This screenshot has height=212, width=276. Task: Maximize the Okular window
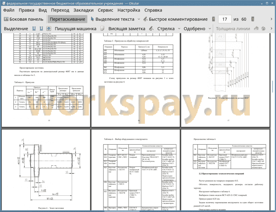tap(267, 3)
